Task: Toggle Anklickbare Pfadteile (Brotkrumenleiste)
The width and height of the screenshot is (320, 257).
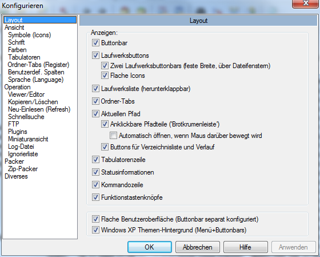Action: [105, 124]
